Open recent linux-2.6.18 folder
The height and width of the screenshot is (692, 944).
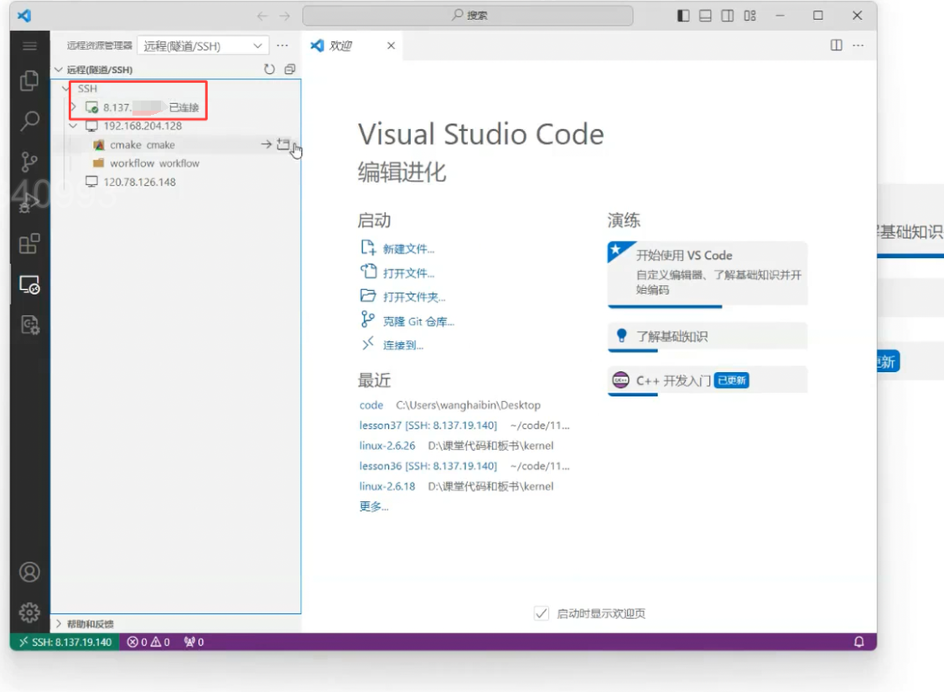pyautogui.click(x=387, y=486)
